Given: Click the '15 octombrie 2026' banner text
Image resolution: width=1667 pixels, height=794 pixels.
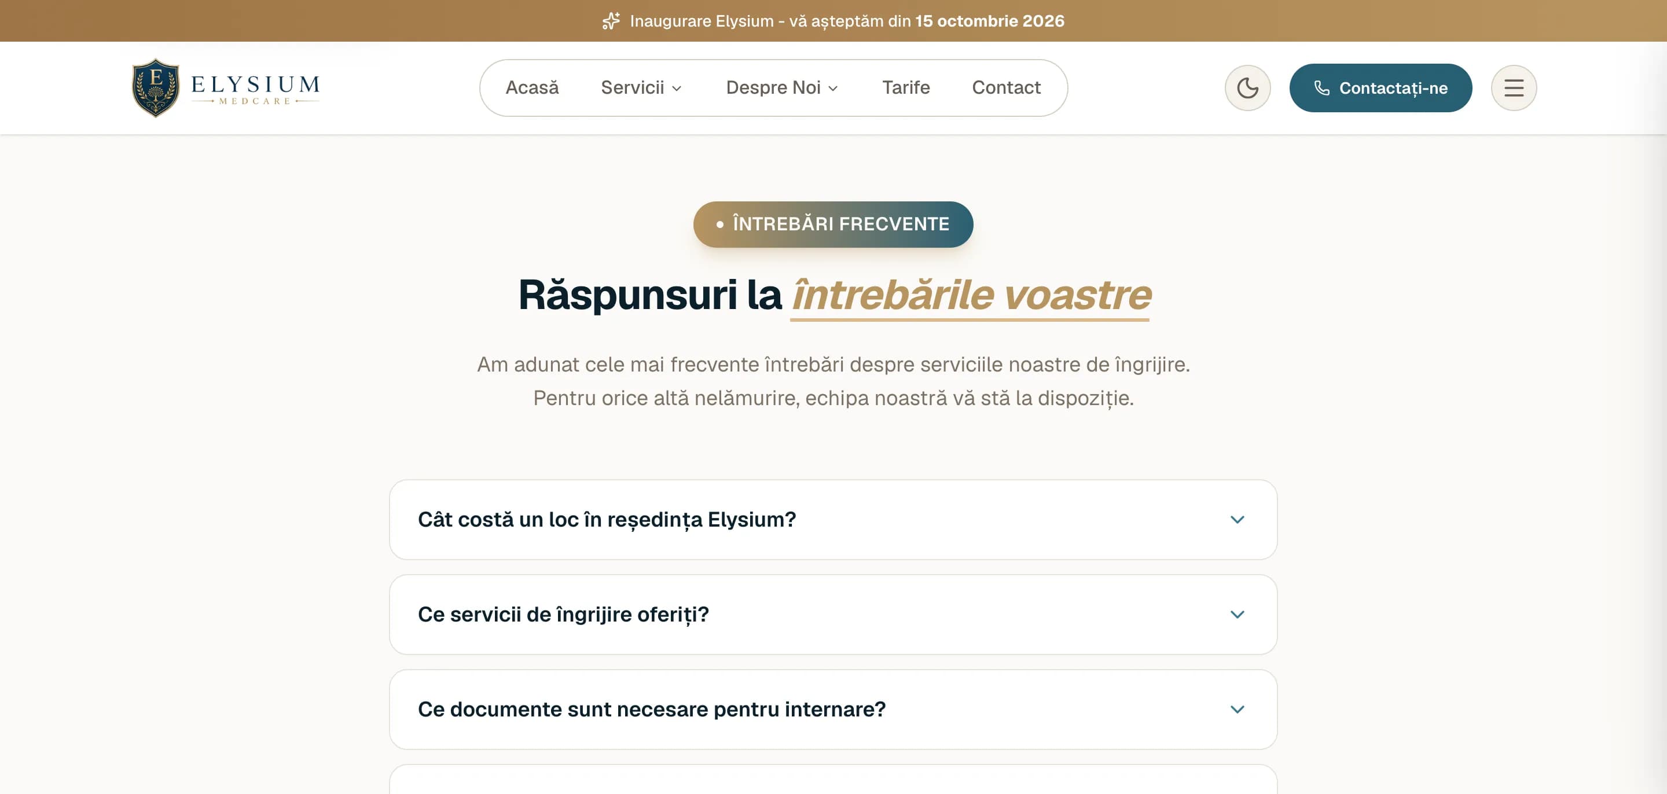Looking at the screenshot, I should (x=989, y=21).
